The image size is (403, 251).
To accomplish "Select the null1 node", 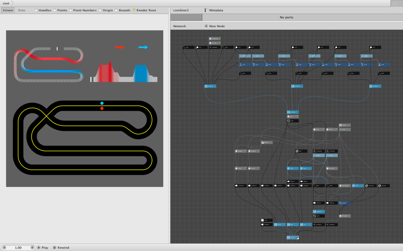I will point(301,151).
